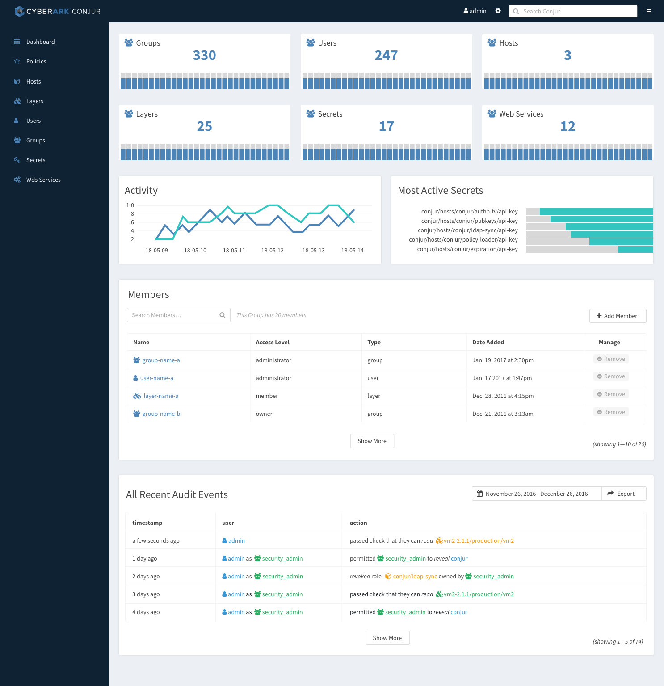Click the Secrets key icon in sidebar
Image resolution: width=664 pixels, height=686 pixels.
pos(17,160)
